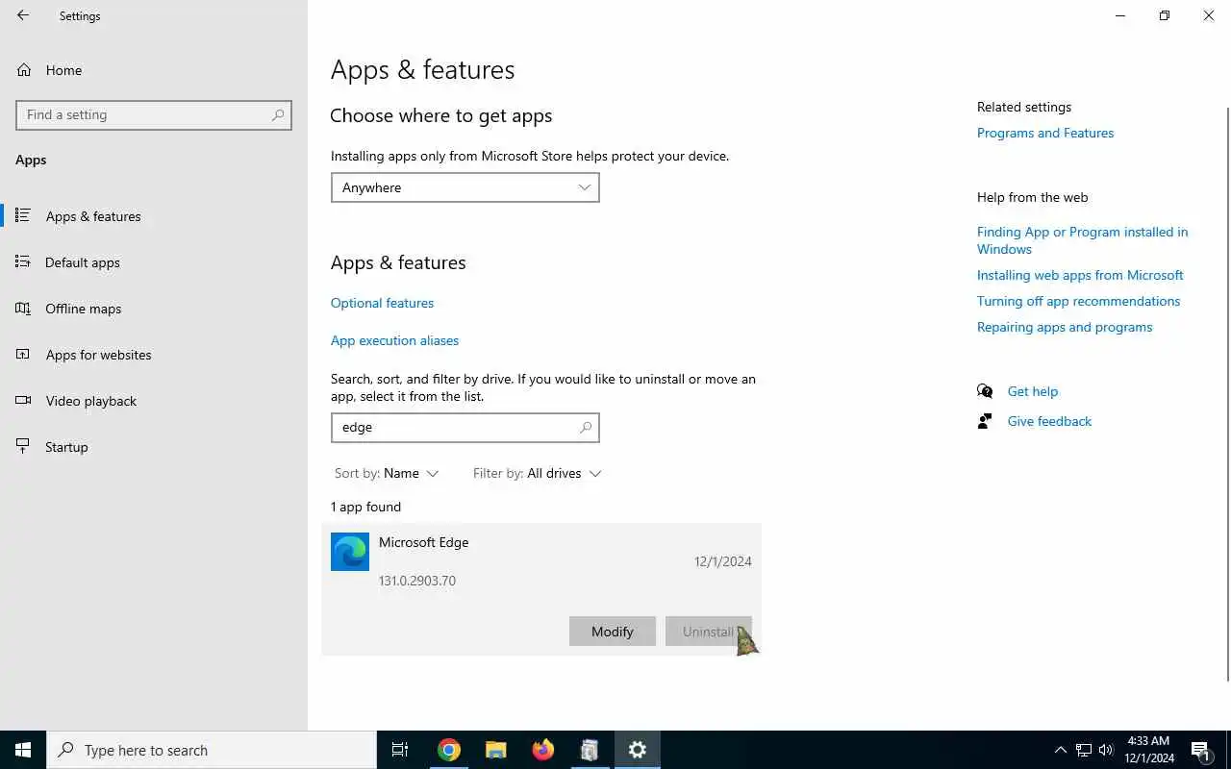Open Programs and Features link

[x=1045, y=133]
